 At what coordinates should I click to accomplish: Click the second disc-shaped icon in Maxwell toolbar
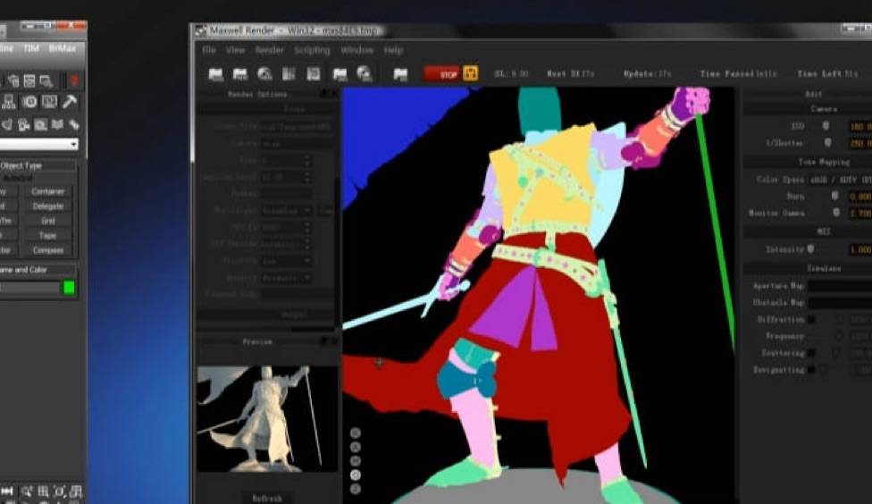tap(365, 74)
